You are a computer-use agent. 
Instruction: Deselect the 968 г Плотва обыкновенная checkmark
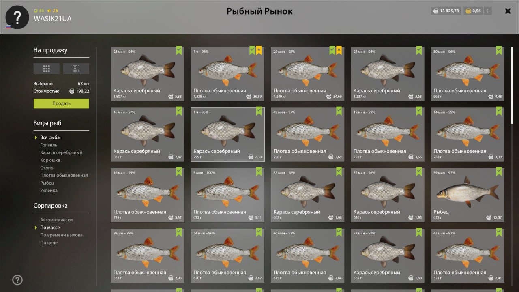tap(499, 50)
